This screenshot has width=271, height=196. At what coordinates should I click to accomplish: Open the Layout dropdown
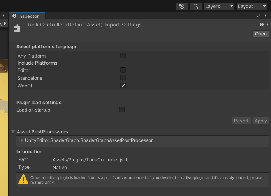point(252,6)
